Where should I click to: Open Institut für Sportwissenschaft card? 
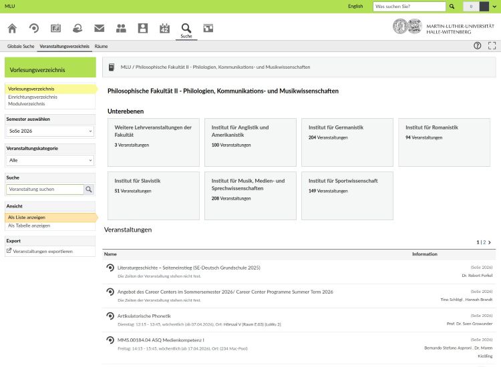coord(347,196)
